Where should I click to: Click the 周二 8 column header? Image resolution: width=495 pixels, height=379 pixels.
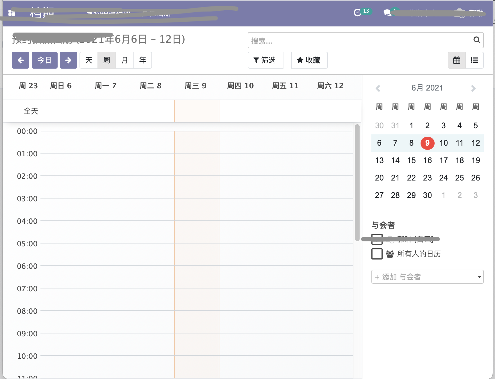(151, 86)
